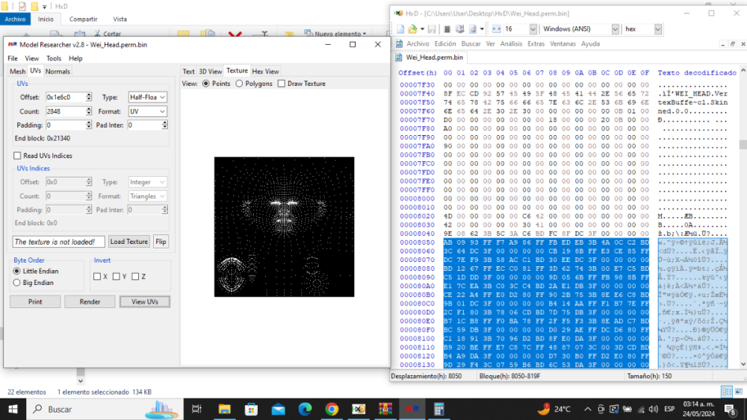Open the UVs Type dropdown showing Half-Float
This screenshot has height=420, width=747.
pyautogui.click(x=147, y=97)
